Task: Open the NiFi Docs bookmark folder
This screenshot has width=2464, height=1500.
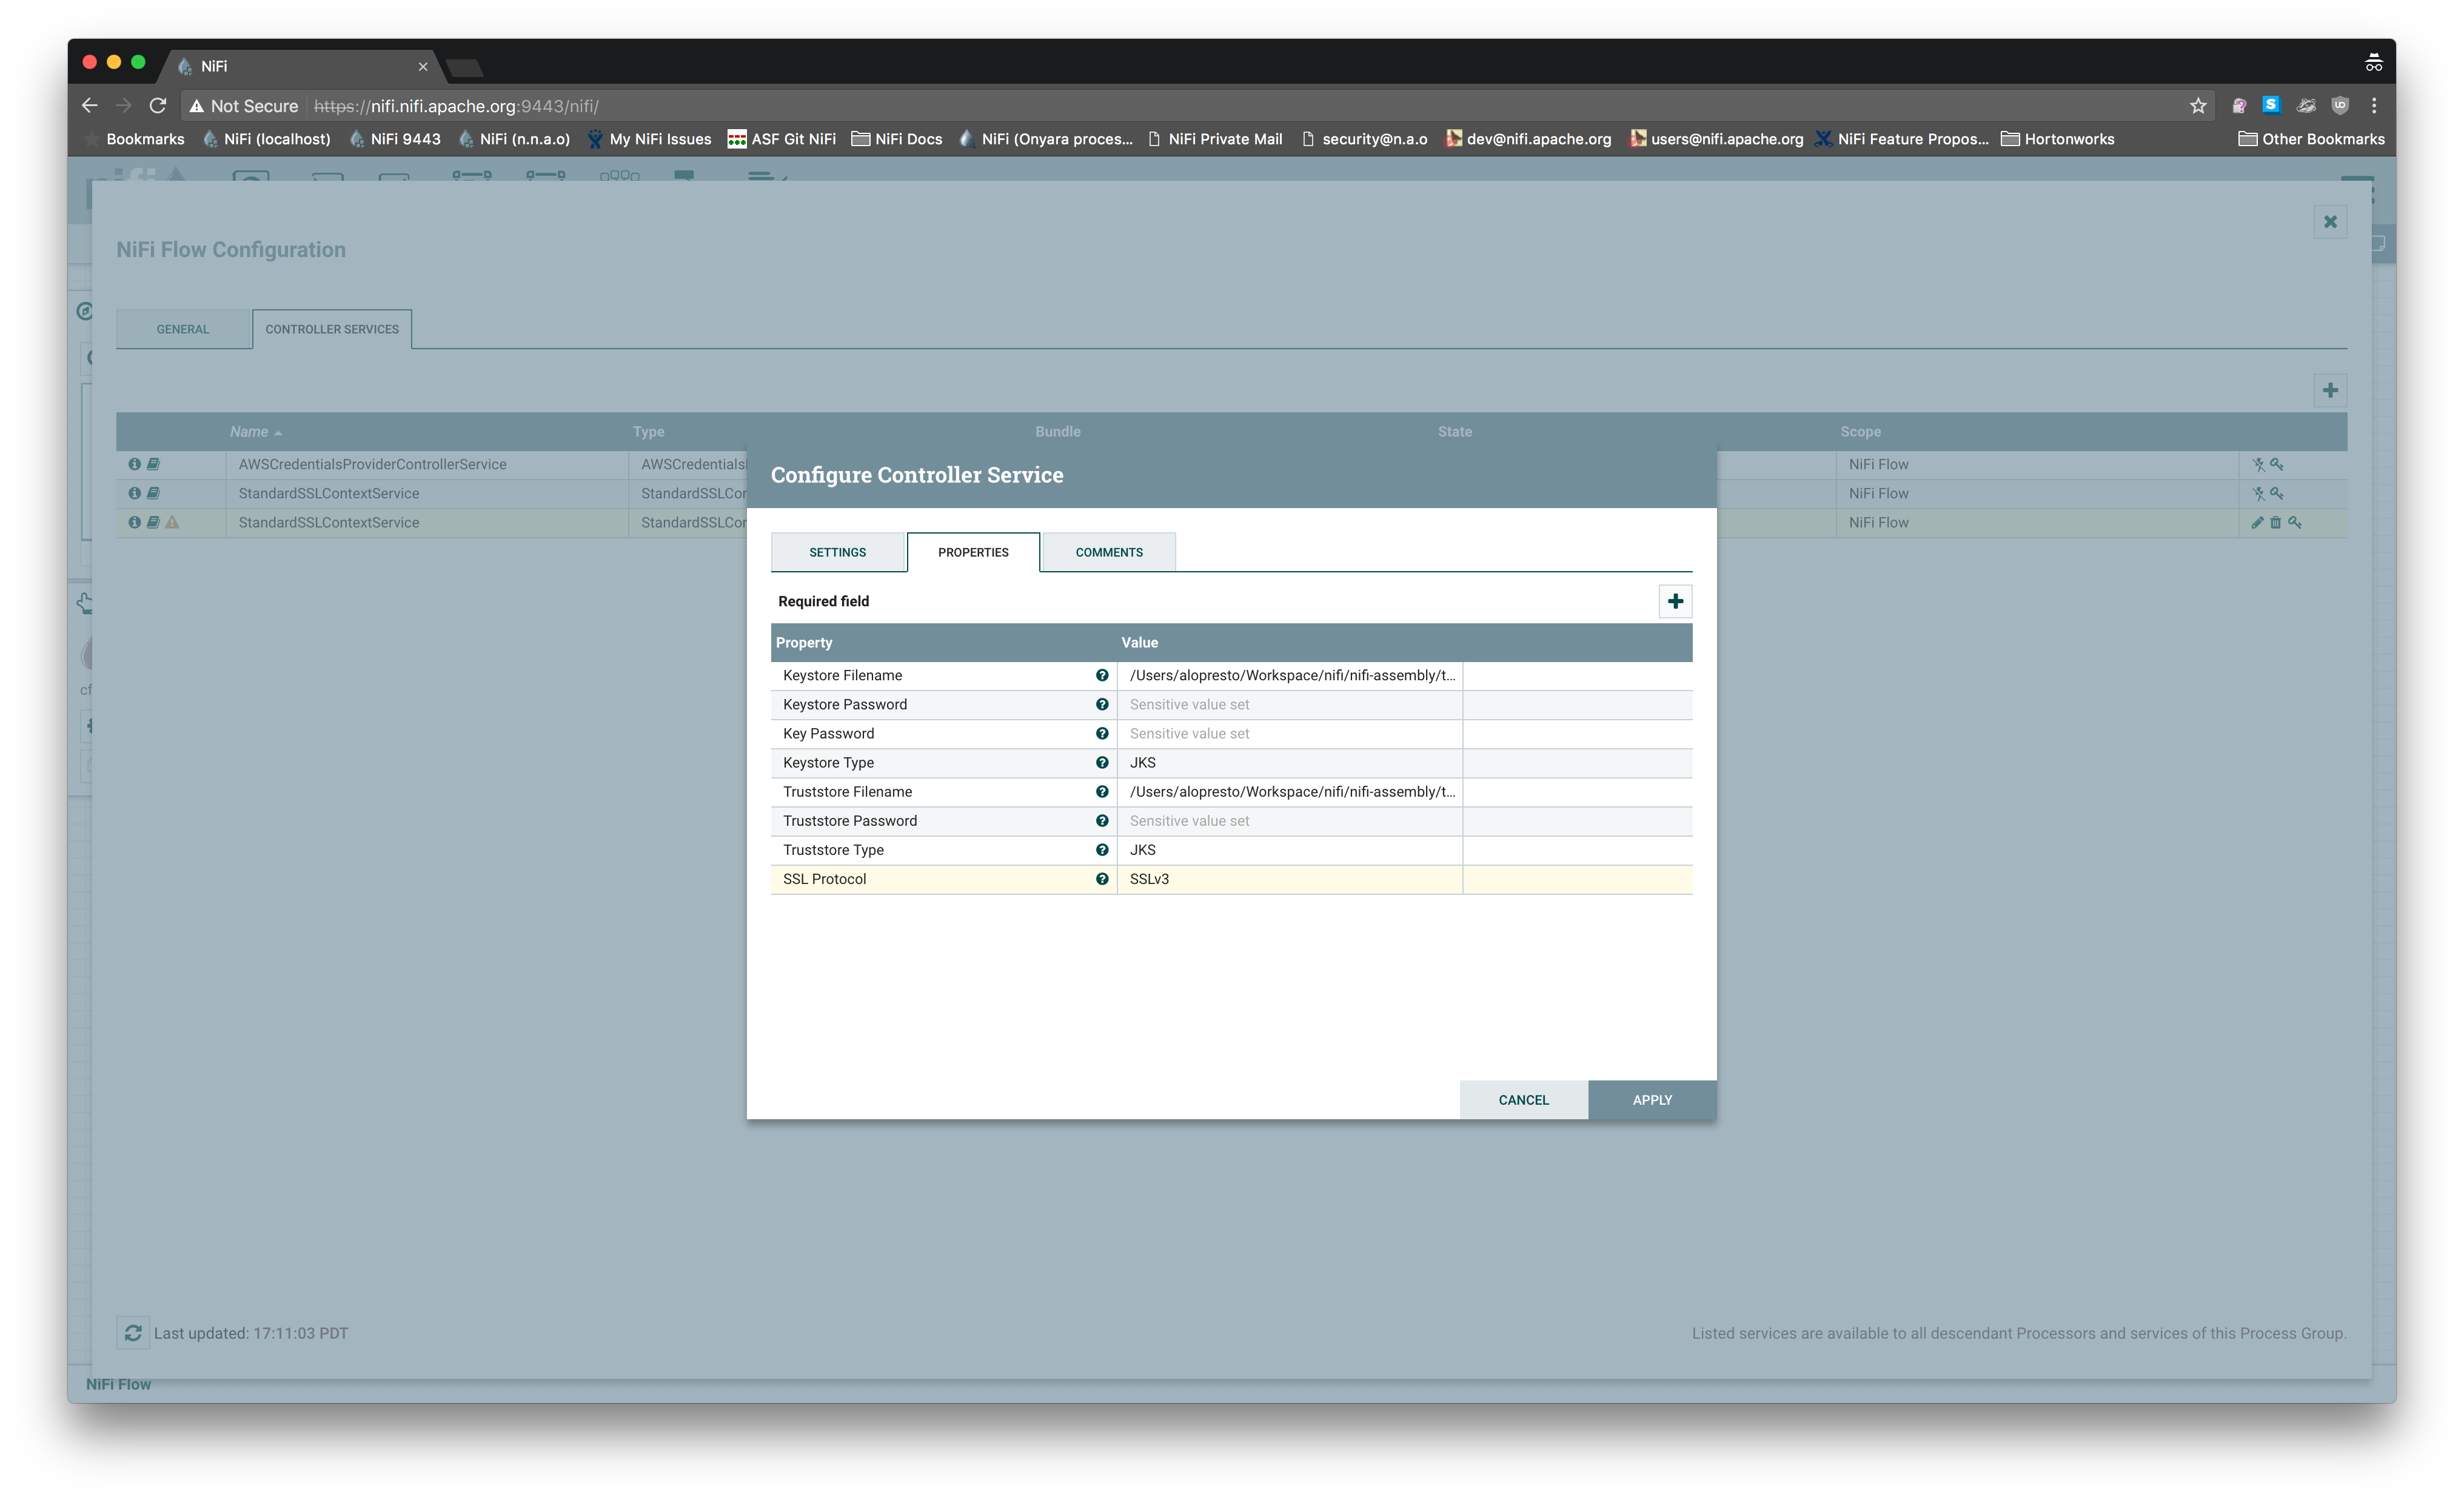Action: pyautogui.click(x=897, y=139)
